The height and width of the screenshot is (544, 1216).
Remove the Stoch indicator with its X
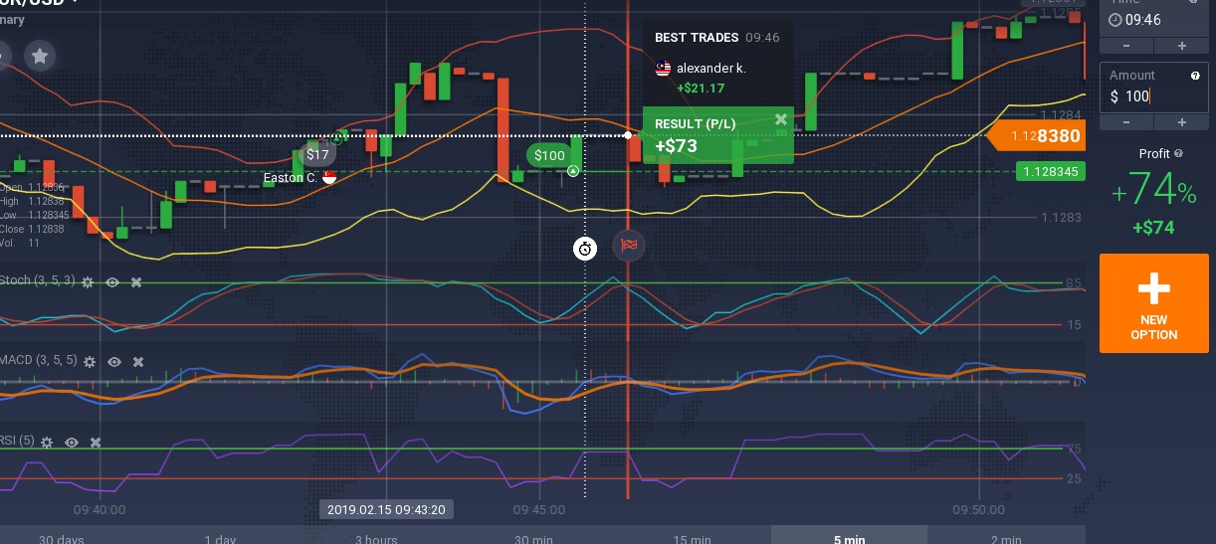(136, 282)
